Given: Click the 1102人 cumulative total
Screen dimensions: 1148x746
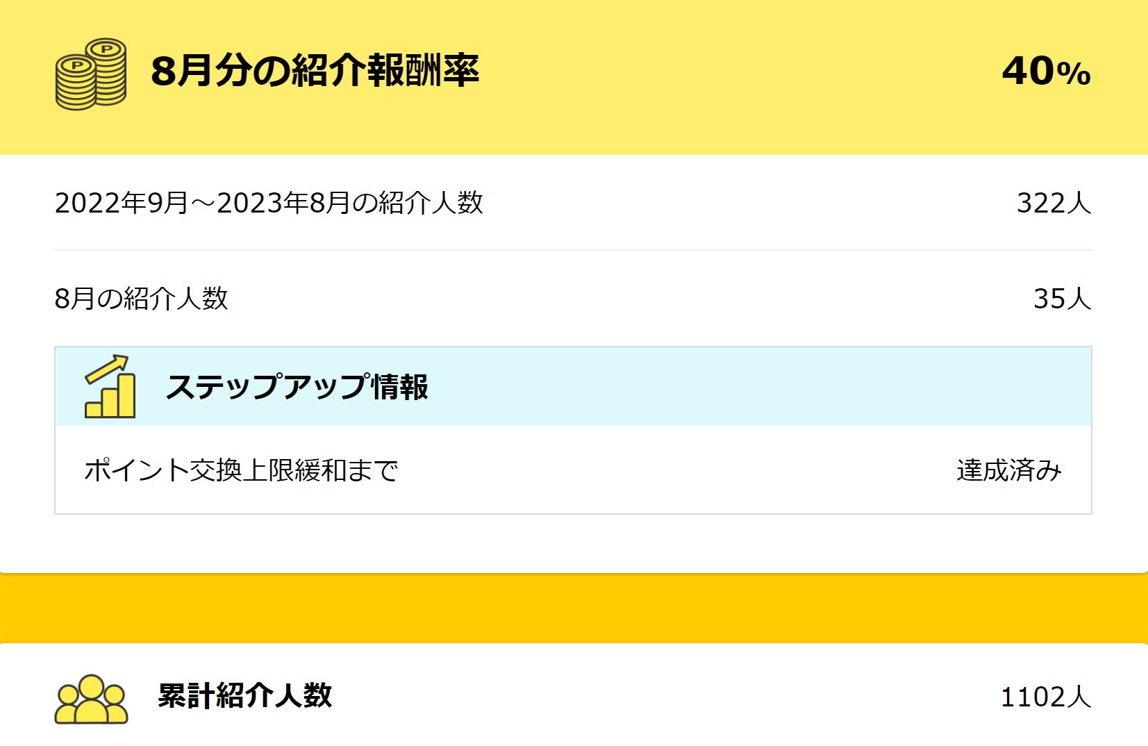Looking at the screenshot, I should (1045, 697).
